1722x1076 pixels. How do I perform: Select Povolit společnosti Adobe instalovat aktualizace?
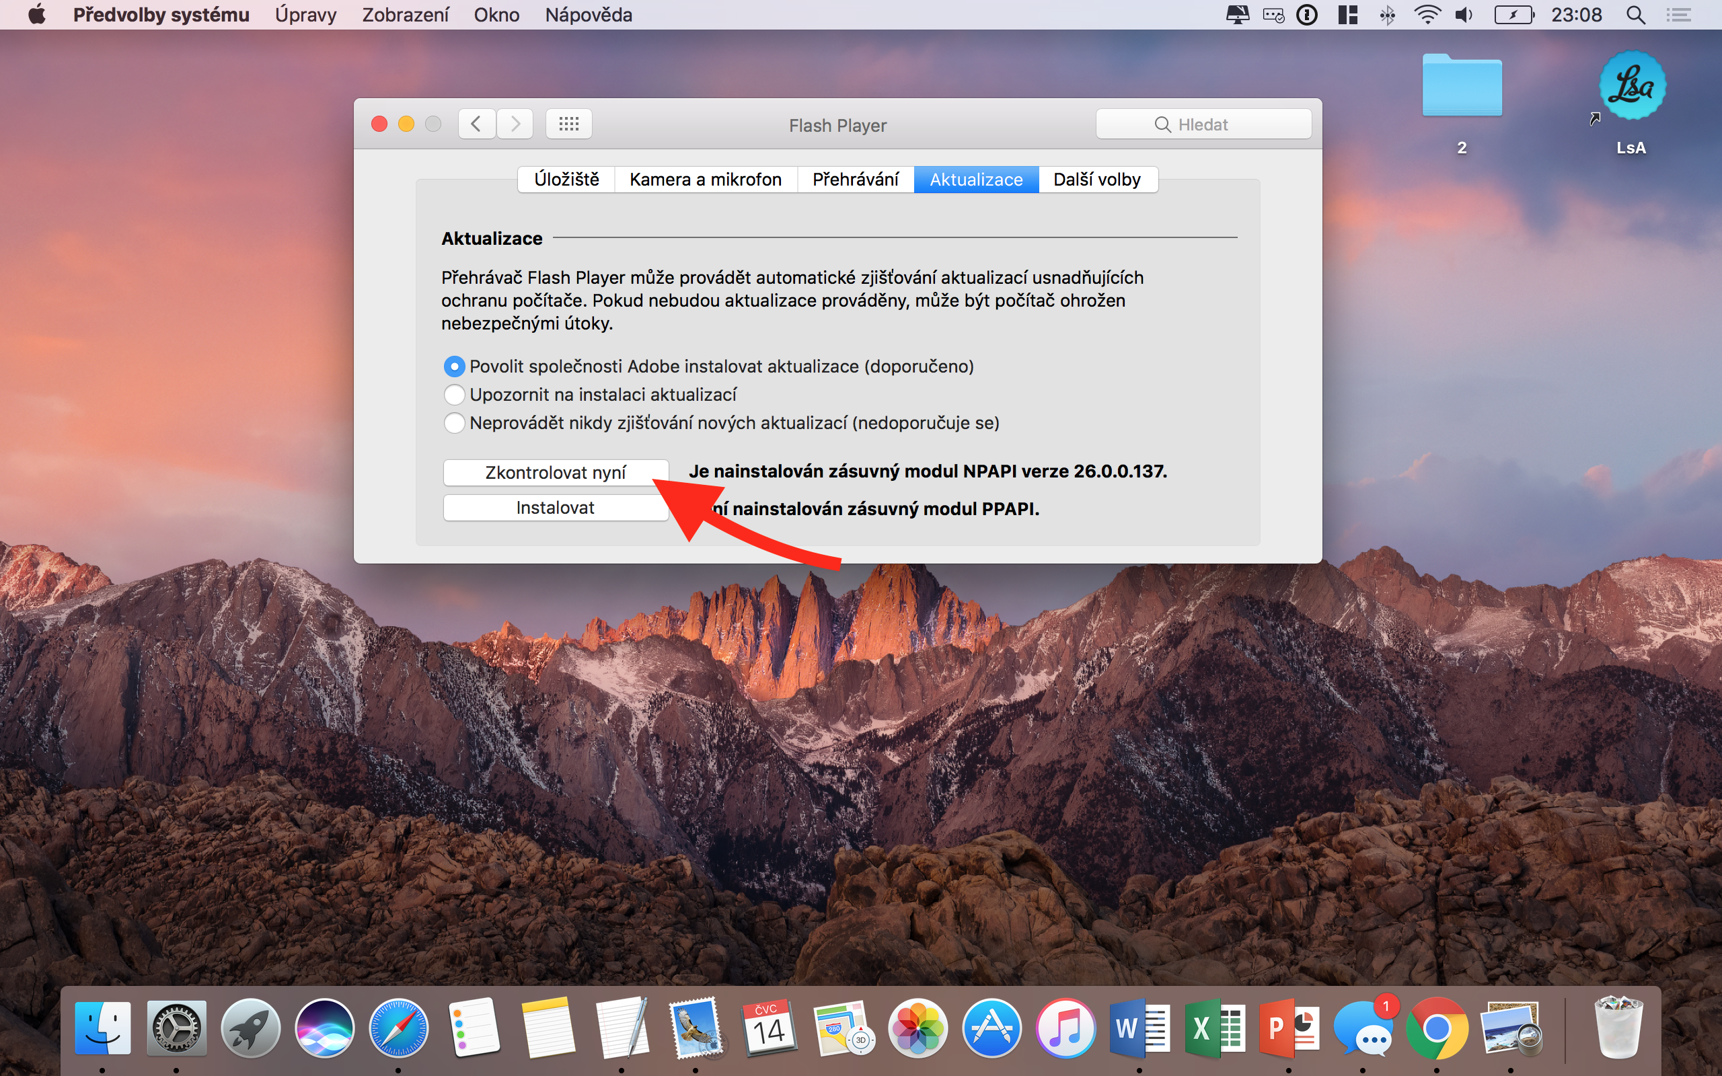[x=454, y=367]
